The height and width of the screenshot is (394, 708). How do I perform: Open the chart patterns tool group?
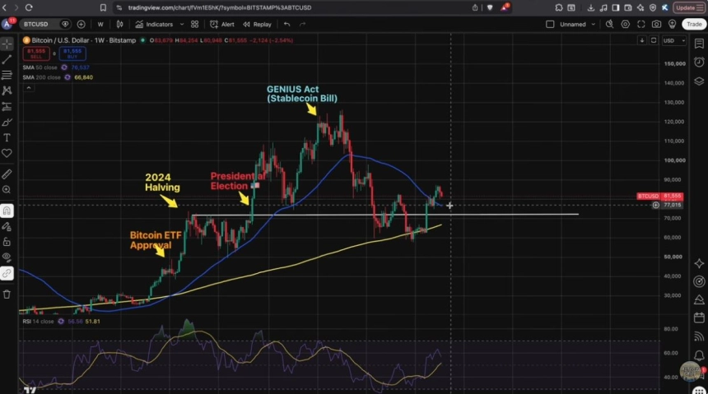[x=7, y=90]
